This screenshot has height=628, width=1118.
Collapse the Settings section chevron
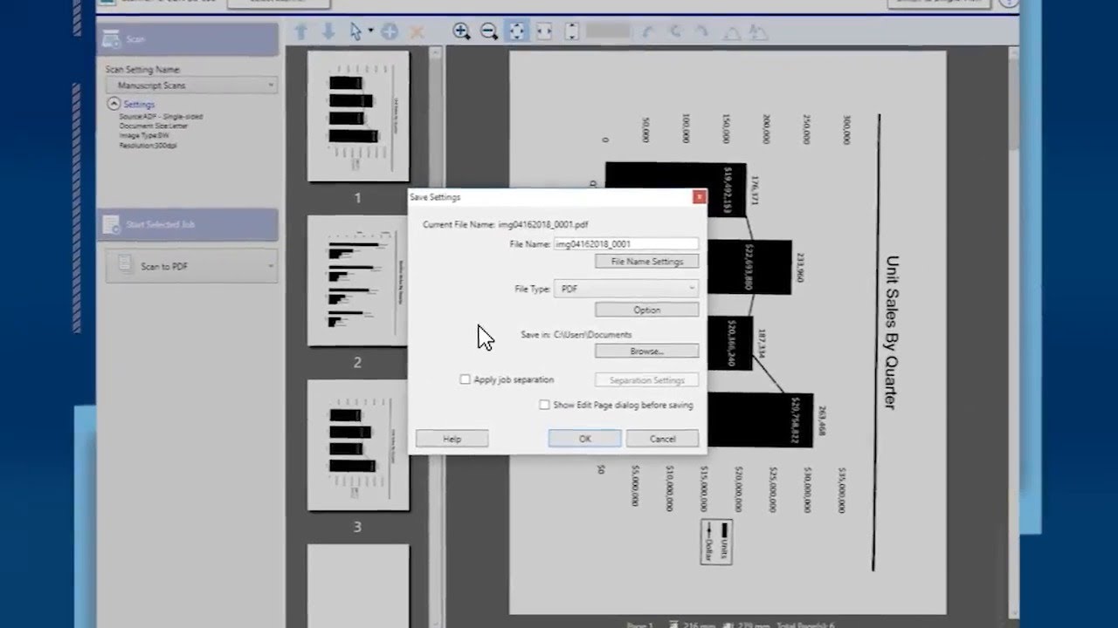click(x=114, y=104)
